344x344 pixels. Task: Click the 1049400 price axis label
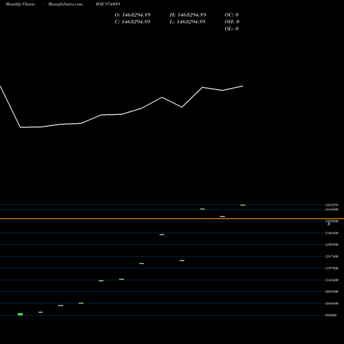click(x=332, y=303)
